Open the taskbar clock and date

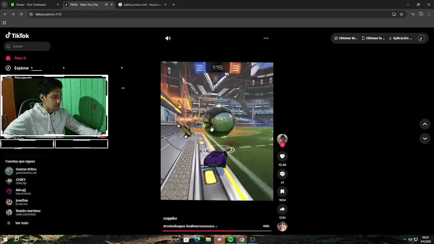(x=426, y=240)
